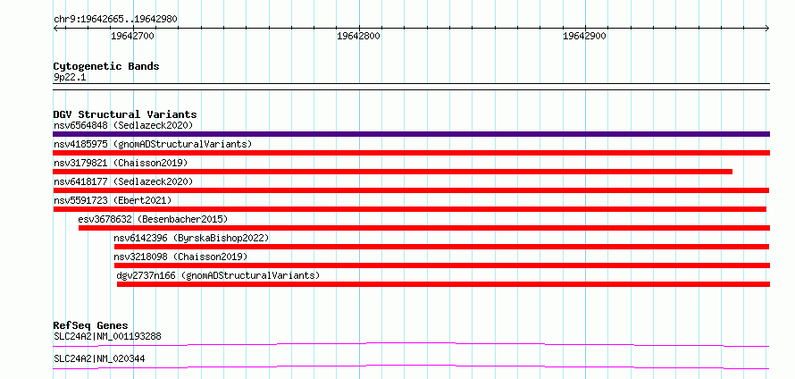The width and height of the screenshot is (795, 379).
Task: Open the nsv5591723 (Ebert2021) label
Action: coord(113,200)
